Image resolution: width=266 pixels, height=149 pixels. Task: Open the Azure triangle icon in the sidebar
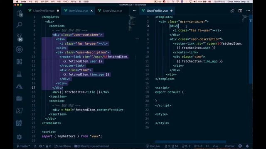(19, 87)
